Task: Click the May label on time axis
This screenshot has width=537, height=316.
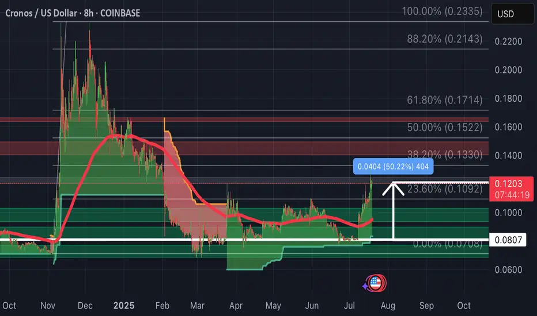Action: click(273, 306)
